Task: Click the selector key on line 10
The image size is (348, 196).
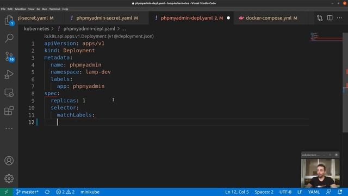Action: [x=63, y=108]
